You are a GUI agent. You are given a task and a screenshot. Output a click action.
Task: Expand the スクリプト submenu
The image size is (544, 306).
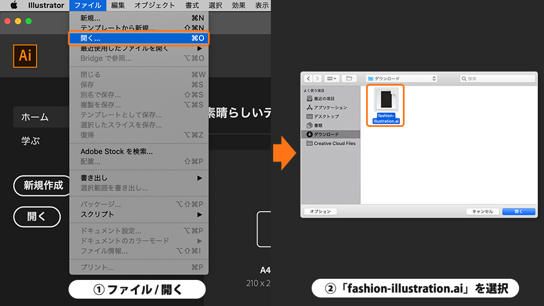click(139, 214)
